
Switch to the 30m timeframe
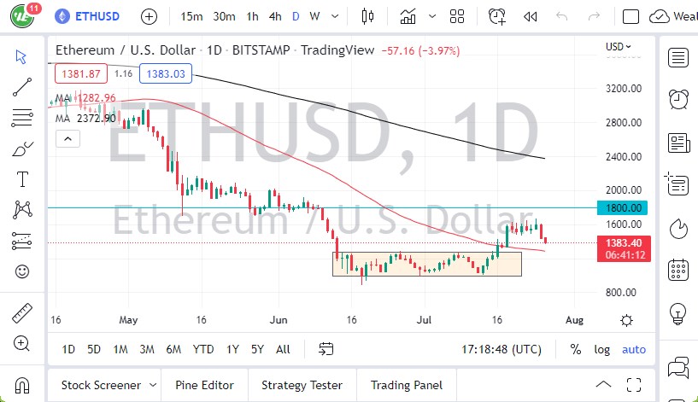point(224,17)
